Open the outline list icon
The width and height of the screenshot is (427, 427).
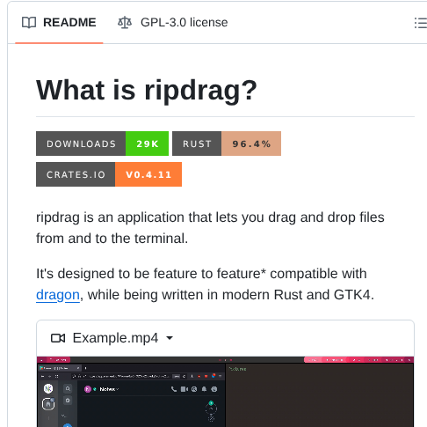point(421,23)
